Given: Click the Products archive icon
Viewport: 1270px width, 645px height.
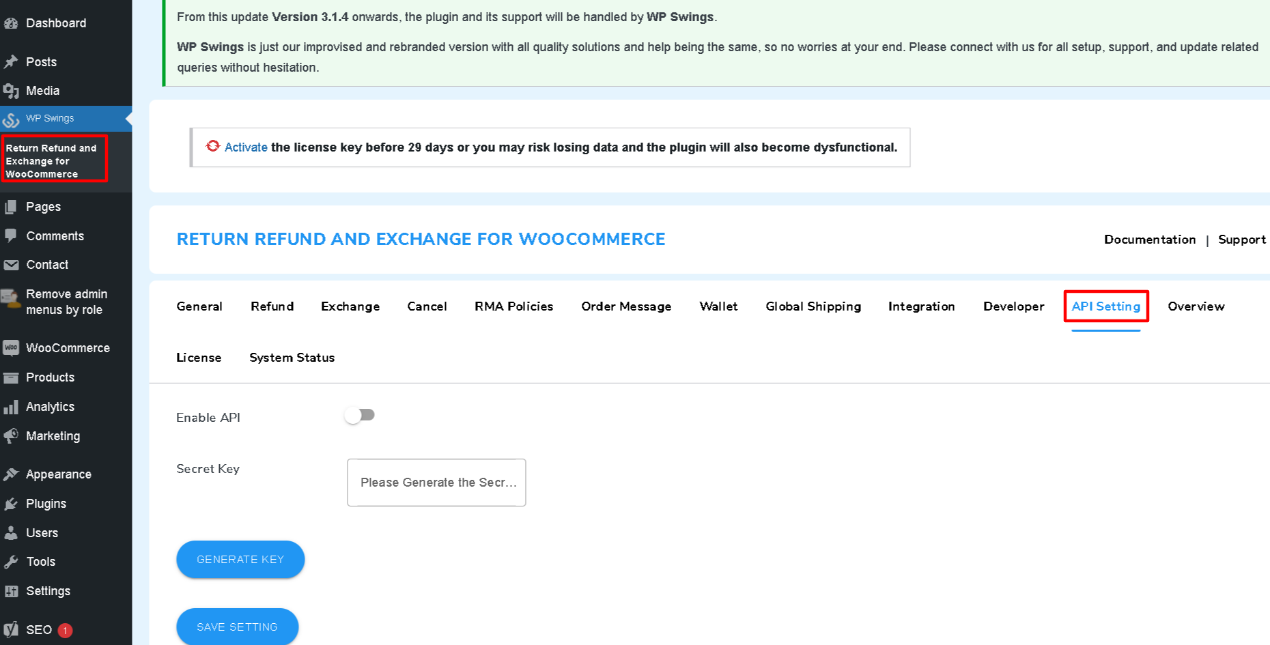Looking at the screenshot, I should 11,377.
